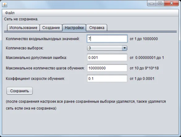The image size is (181, 137).
Task: Focus the входных/выходных значений field containing 7
Action: click(107, 39)
